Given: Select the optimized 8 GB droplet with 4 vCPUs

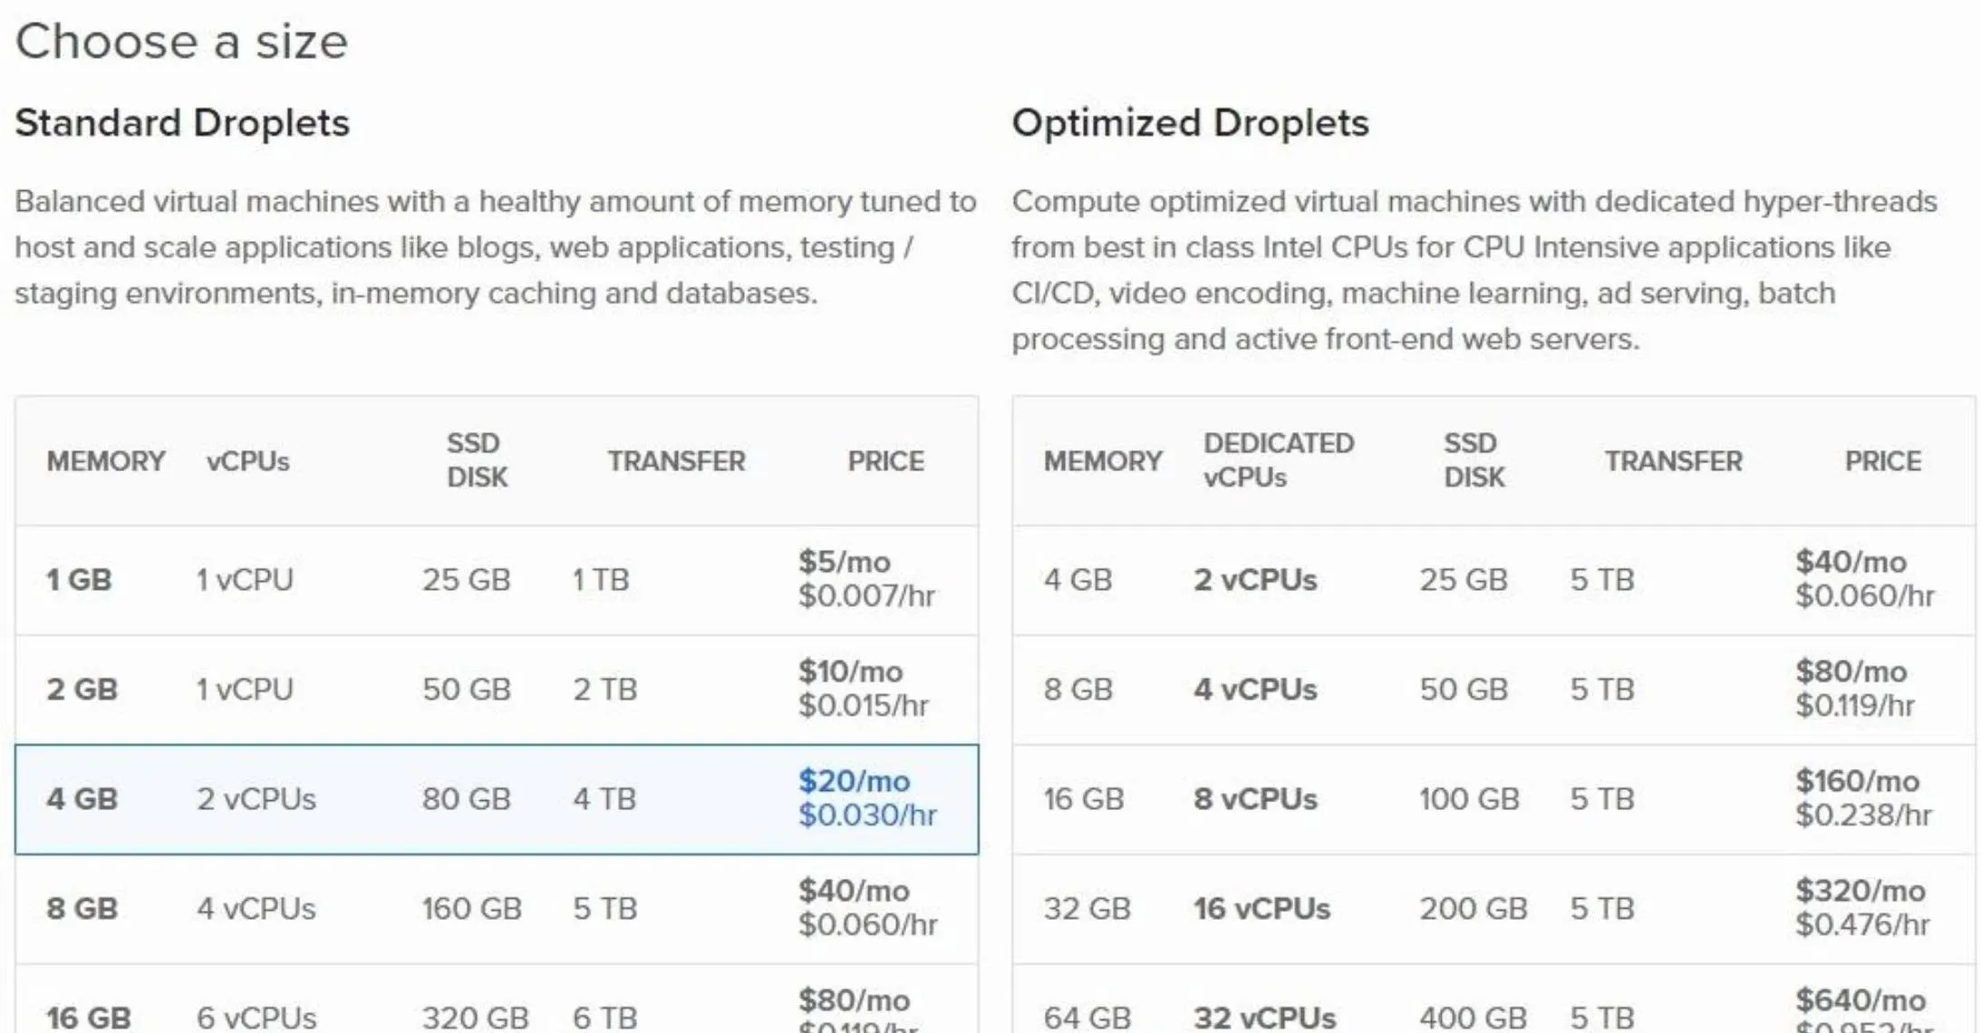Looking at the screenshot, I should click(1493, 690).
